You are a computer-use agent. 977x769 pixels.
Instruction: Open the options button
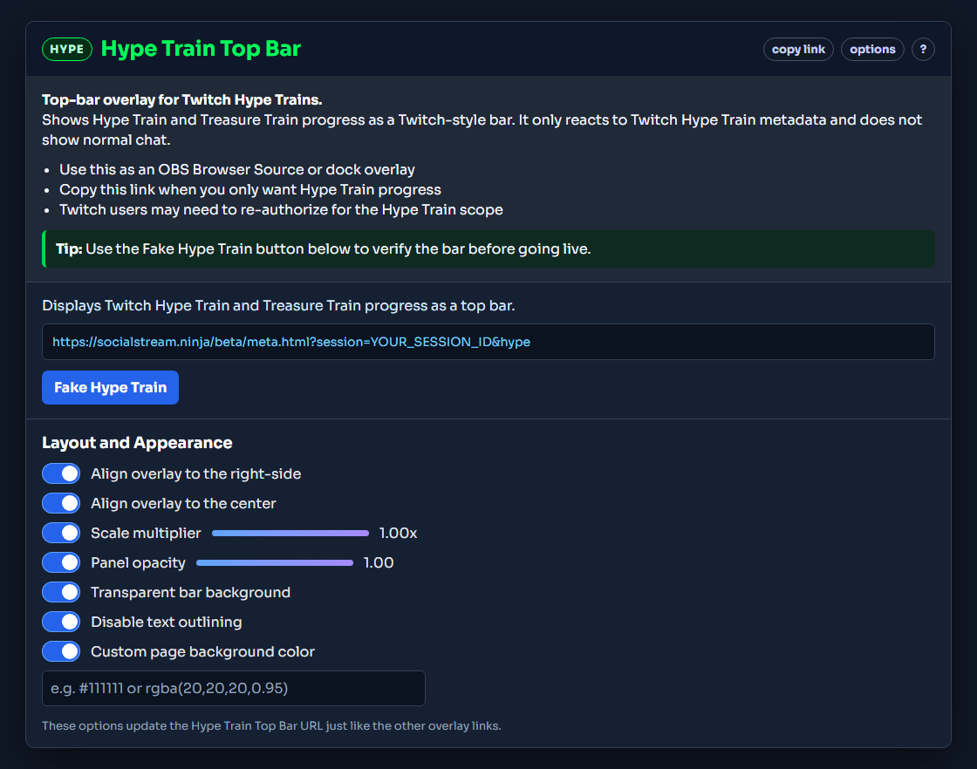coord(872,49)
